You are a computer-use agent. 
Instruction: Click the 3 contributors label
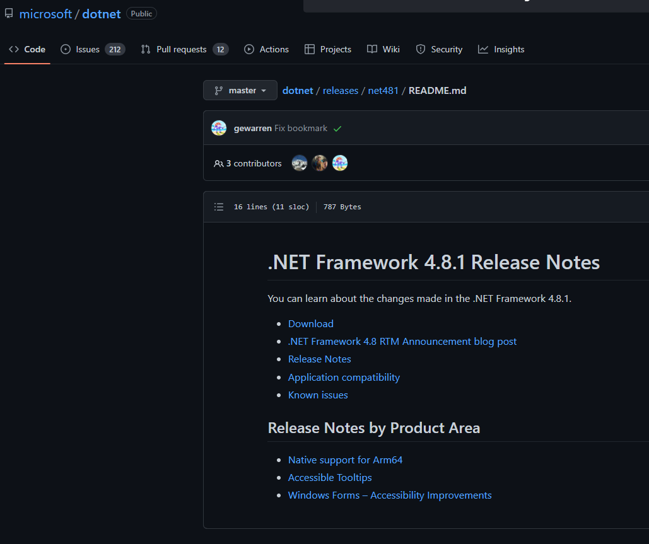247,163
